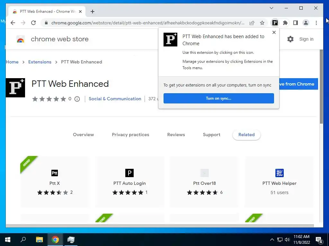329x246 pixels.
Task: Open the Windows Start menu
Action: (x=8, y=240)
